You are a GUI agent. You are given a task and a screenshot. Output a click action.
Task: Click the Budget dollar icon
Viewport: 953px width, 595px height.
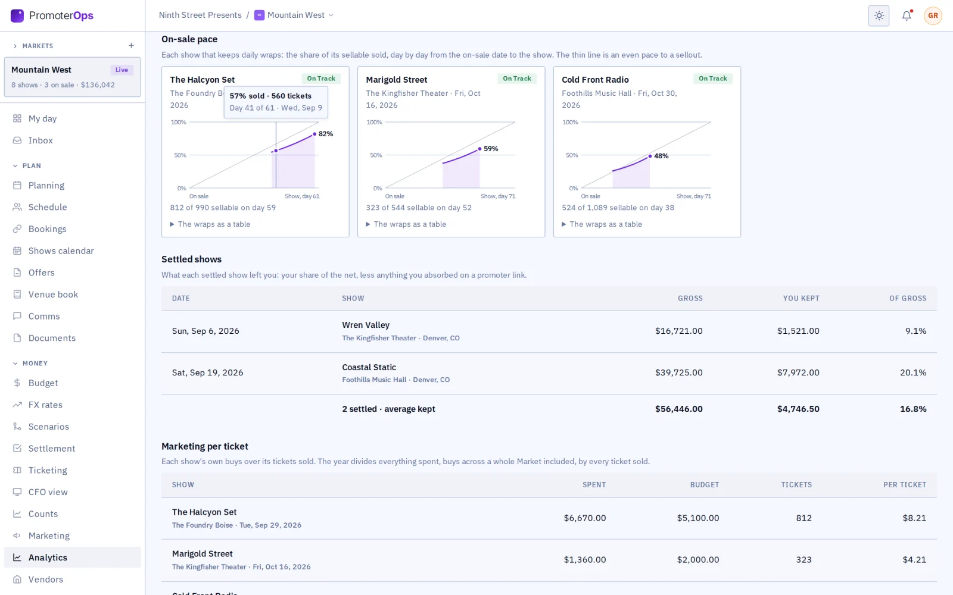coord(17,383)
